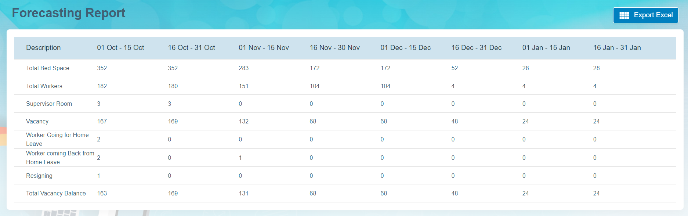Click the Total Bed Space row label
Image resolution: width=688 pixels, height=216 pixels.
[48, 68]
